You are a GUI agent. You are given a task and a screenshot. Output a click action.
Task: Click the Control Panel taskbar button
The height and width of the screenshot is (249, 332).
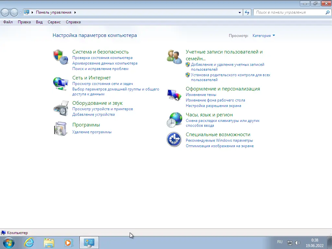coord(89,243)
